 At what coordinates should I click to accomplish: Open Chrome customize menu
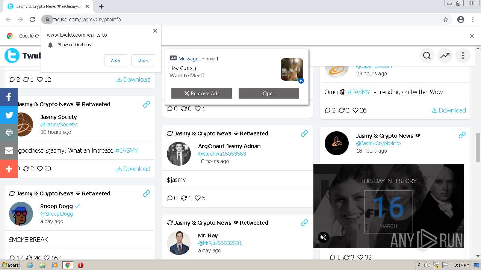coord(473,19)
